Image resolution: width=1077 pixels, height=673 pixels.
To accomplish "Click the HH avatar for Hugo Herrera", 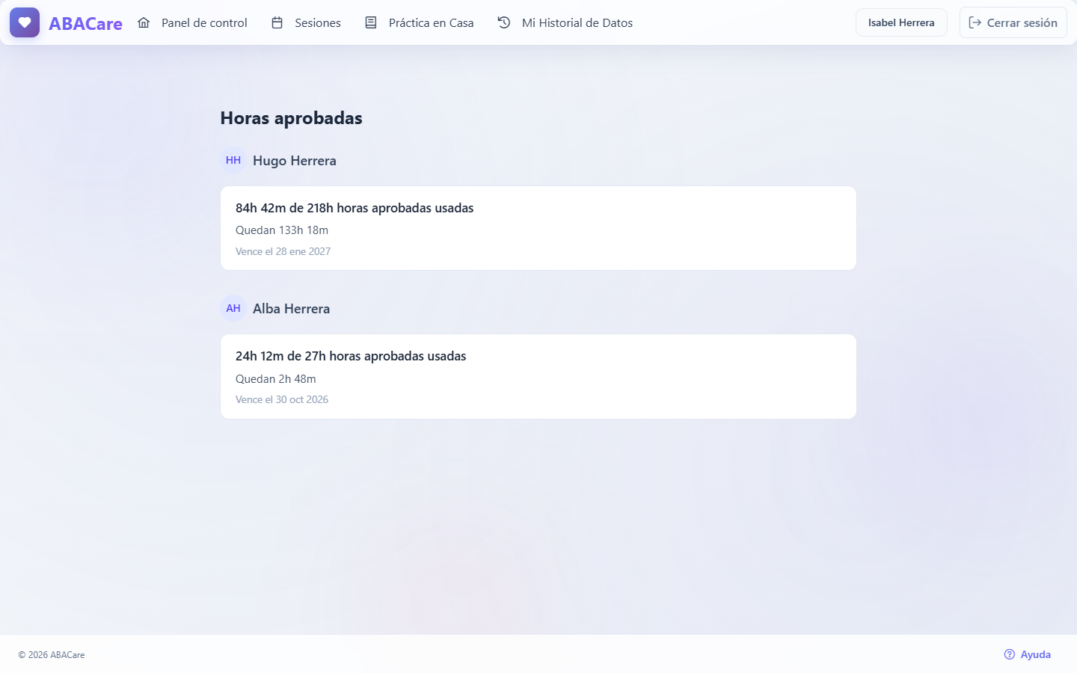I will 233,160.
